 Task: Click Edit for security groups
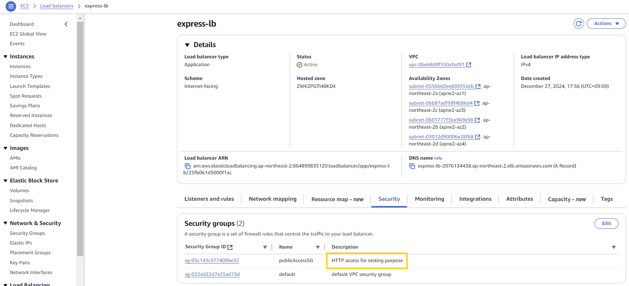pos(606,224)
